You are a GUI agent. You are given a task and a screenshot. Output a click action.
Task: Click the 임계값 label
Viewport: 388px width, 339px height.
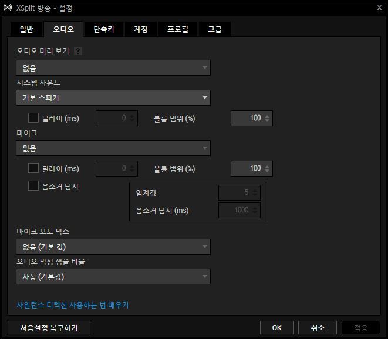tap(146, 193)
